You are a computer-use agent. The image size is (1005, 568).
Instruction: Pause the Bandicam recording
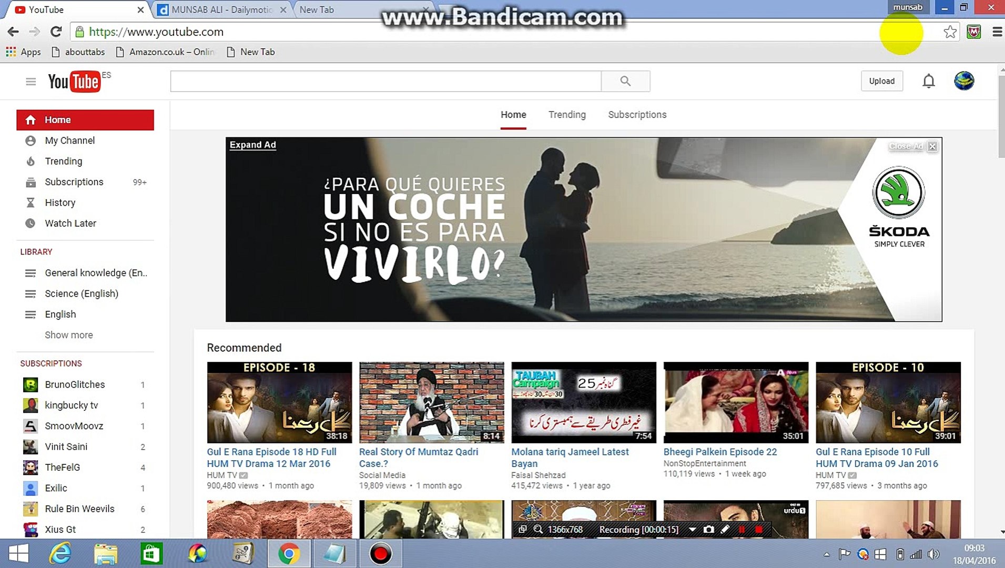click(742, 530)
